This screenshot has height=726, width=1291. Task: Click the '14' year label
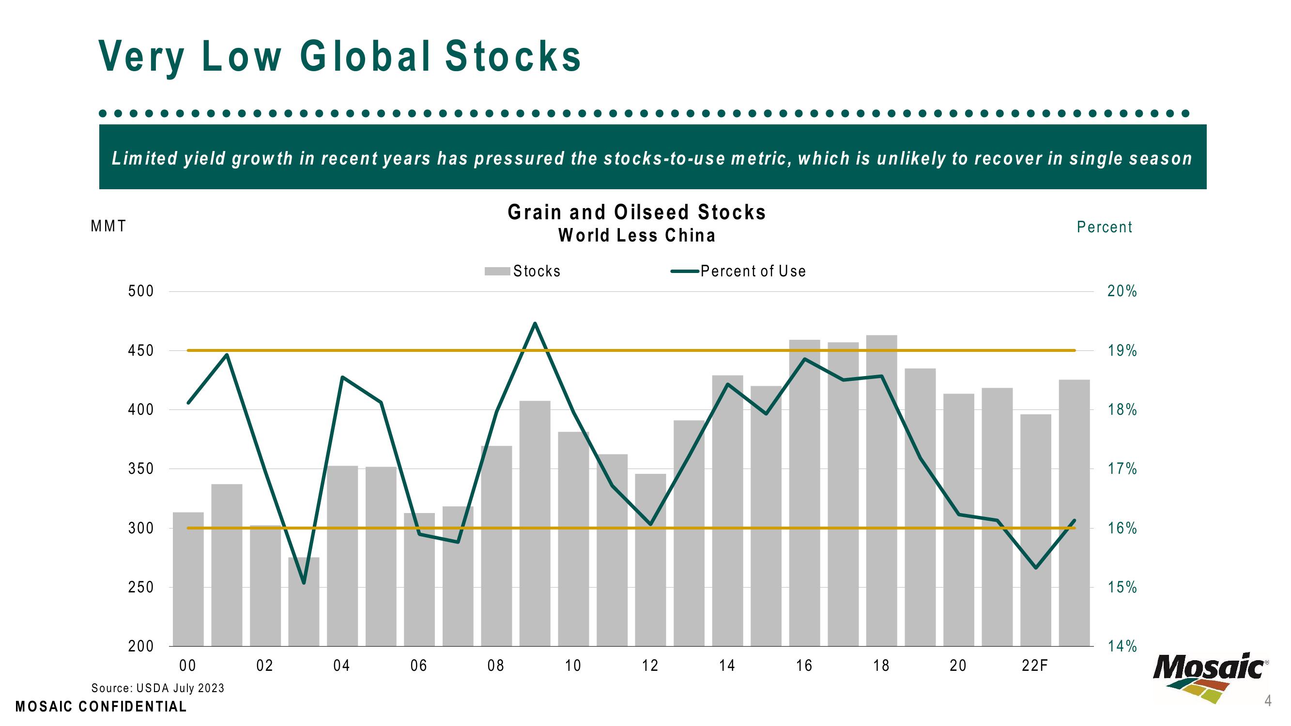click(727, 665)
